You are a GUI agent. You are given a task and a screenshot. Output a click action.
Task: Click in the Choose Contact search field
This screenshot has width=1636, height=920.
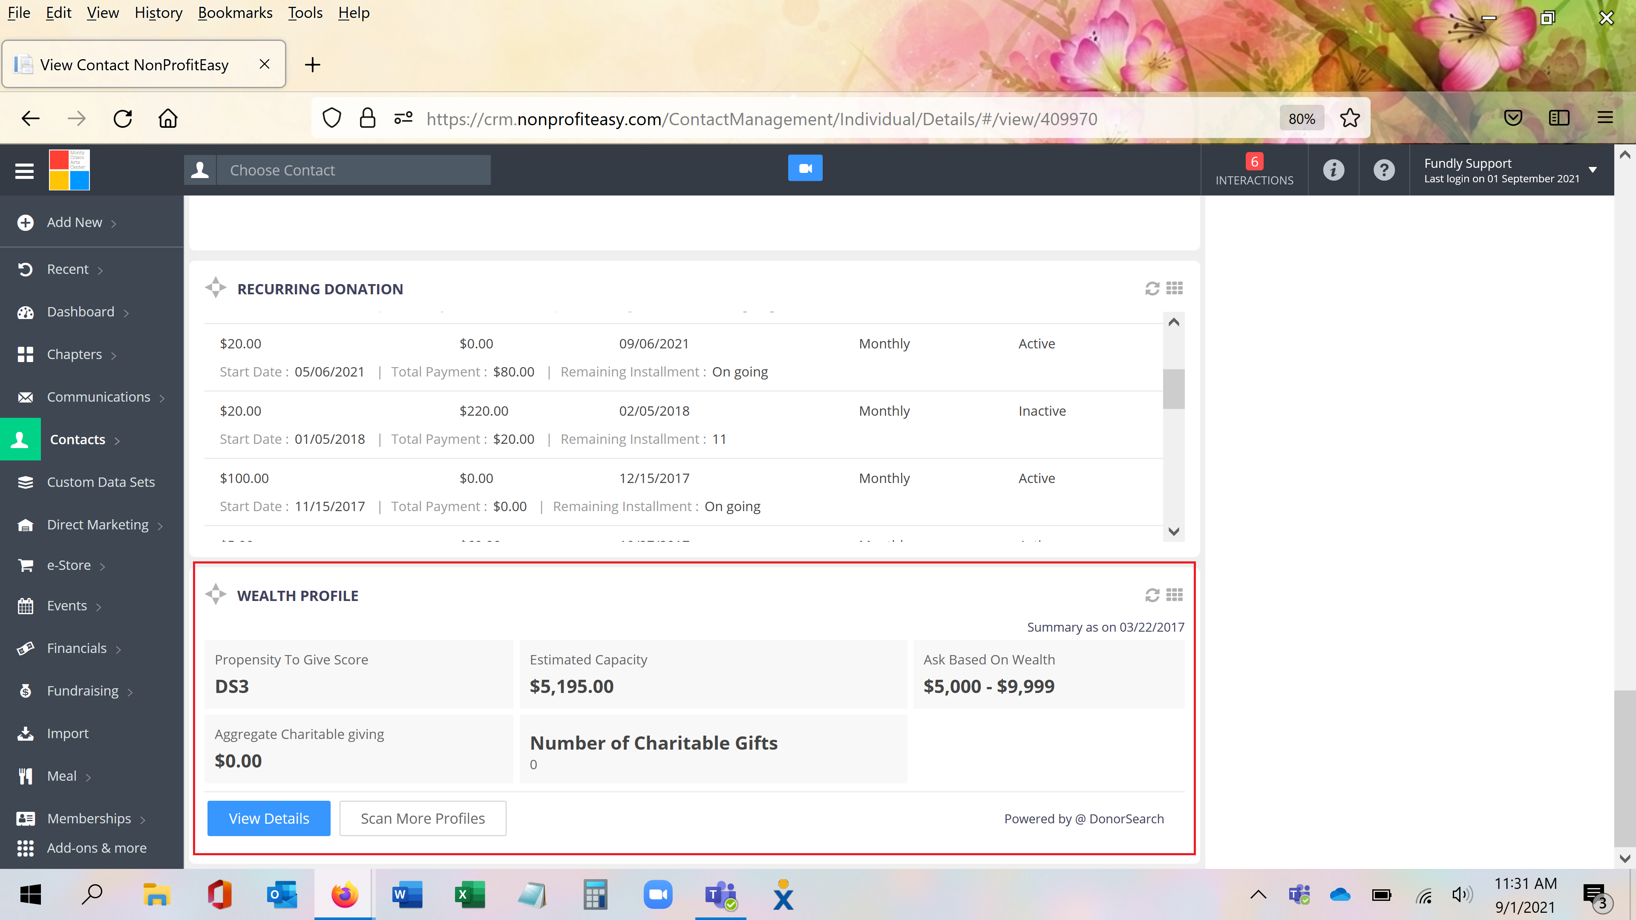tap(354, 170)
